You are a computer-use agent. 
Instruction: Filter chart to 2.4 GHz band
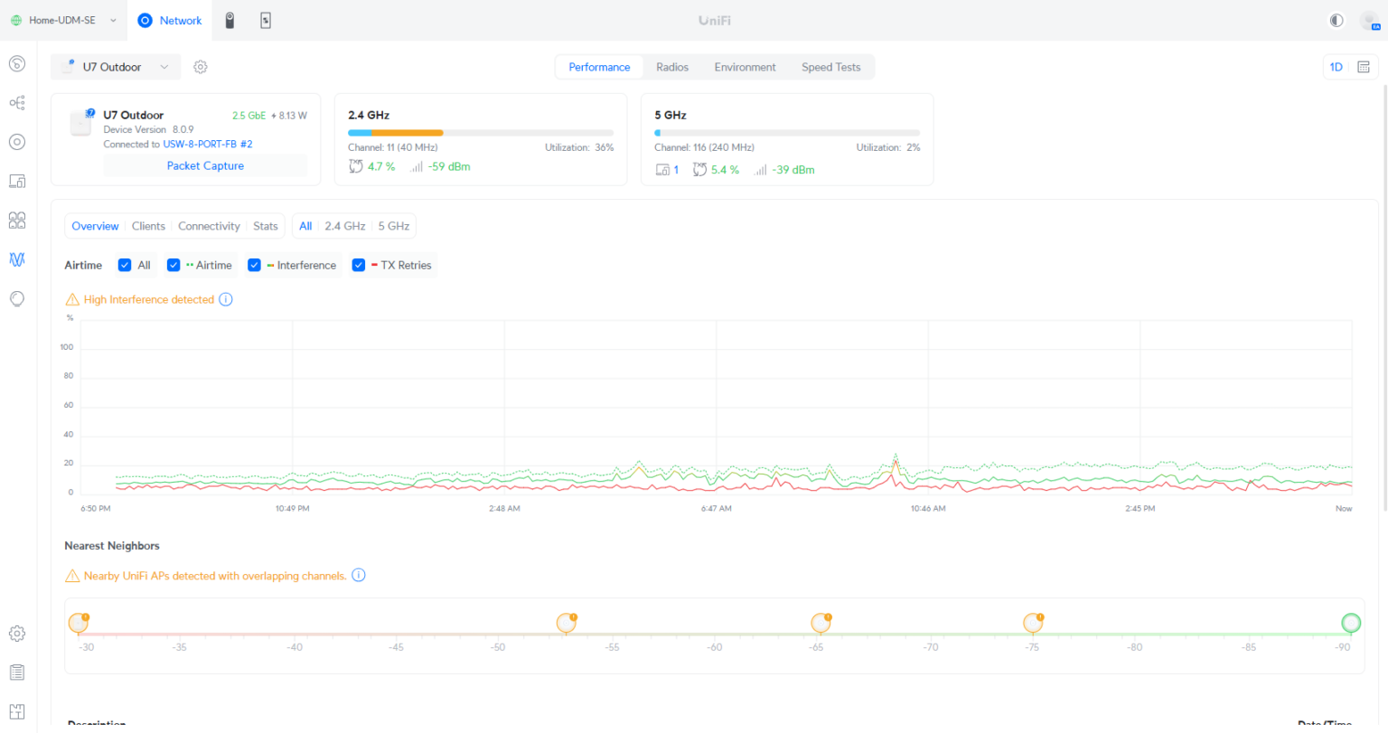tap(345, 226)
